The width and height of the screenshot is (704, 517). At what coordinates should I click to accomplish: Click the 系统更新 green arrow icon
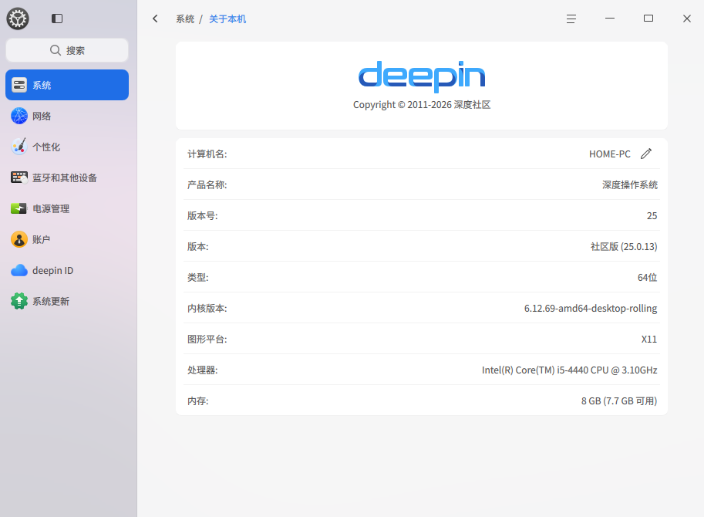coord(19,301)
